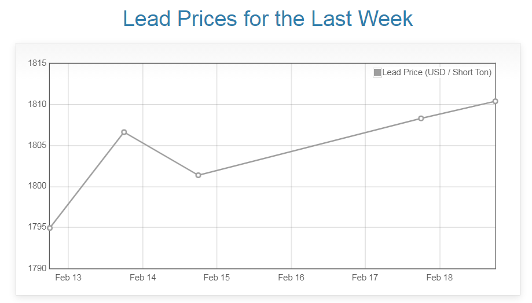Select the dip data point before Feb 15

198,175
